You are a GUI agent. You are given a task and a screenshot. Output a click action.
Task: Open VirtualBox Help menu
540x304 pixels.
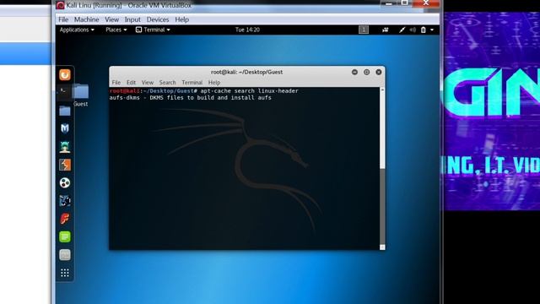(182, 19)
